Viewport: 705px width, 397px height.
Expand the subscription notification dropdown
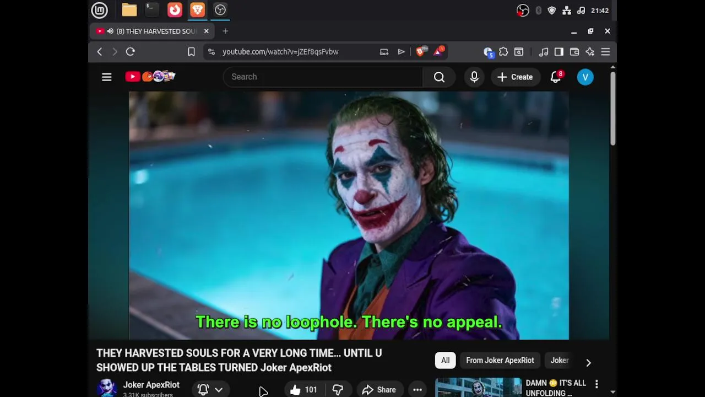point(210,389)
